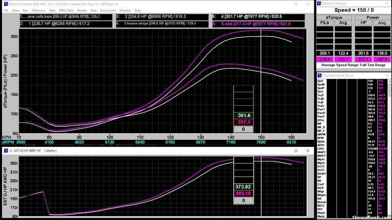Click the magenta 317.1 HP value box on graph

(243, 122)
